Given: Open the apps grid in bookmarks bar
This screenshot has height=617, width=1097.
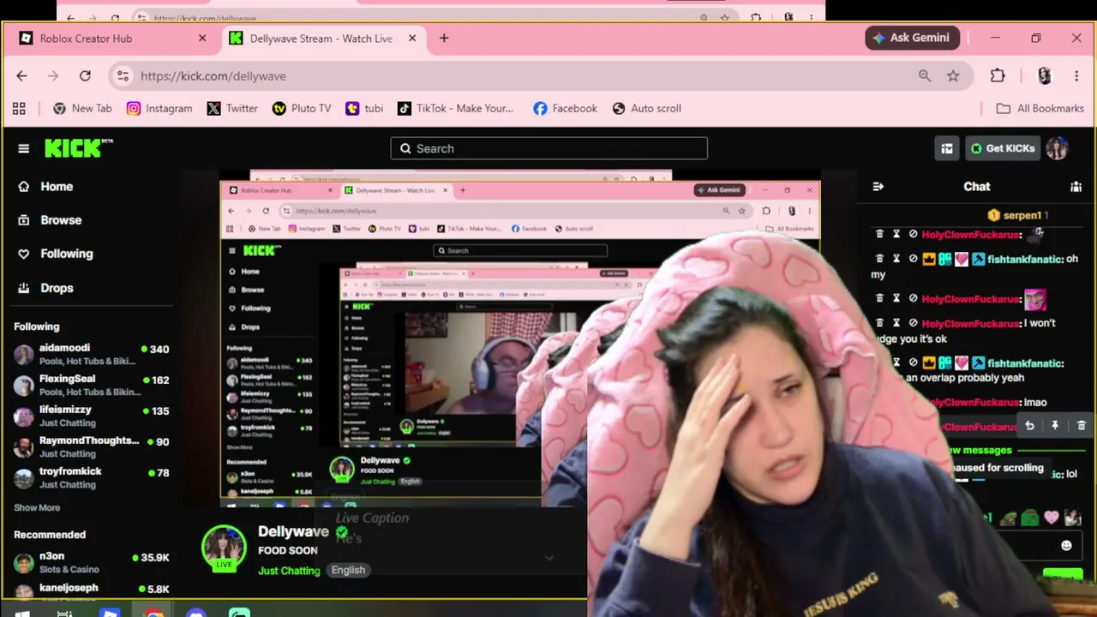Looking at the screenshot, I should tap(19, 108).
